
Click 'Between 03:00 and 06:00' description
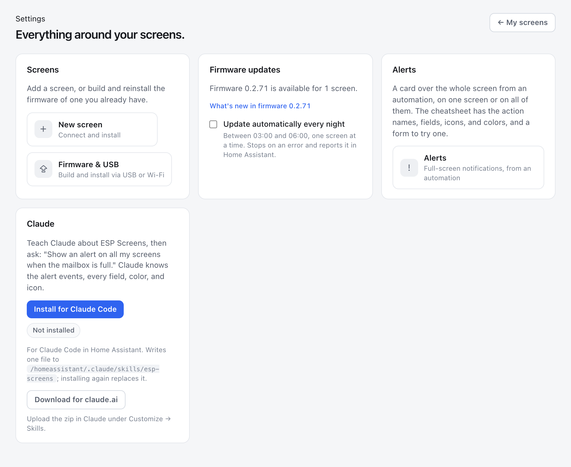pos(290,145)
